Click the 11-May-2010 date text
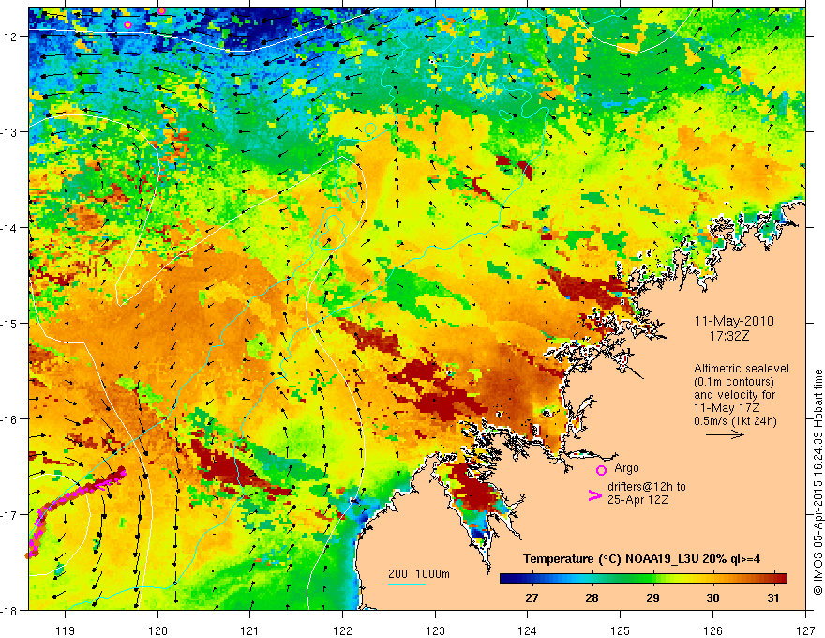The image size is (825, 638). tap(734, 321)
